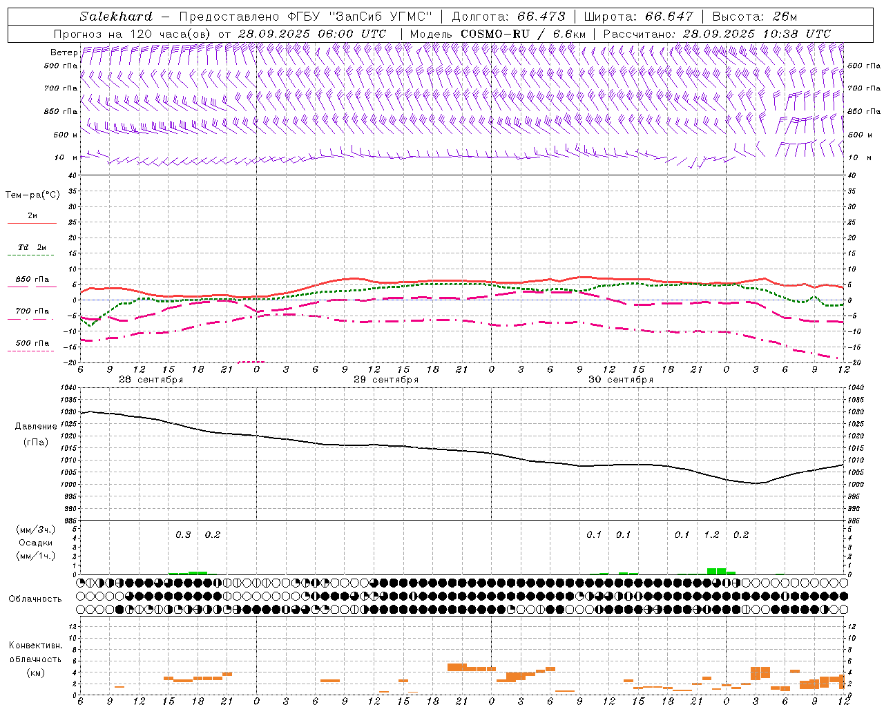The height and width of the screenshot is (707, 884).
Task: Click the '0.3' precipitation value
Action: 183,535
